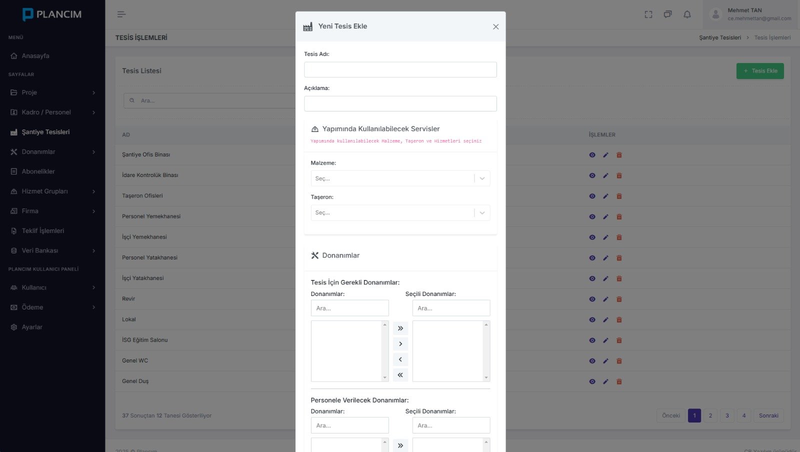The height and width of the screenshot is (452, 800).
Task: Go to page 3 of the list
Action: (727, 415)
